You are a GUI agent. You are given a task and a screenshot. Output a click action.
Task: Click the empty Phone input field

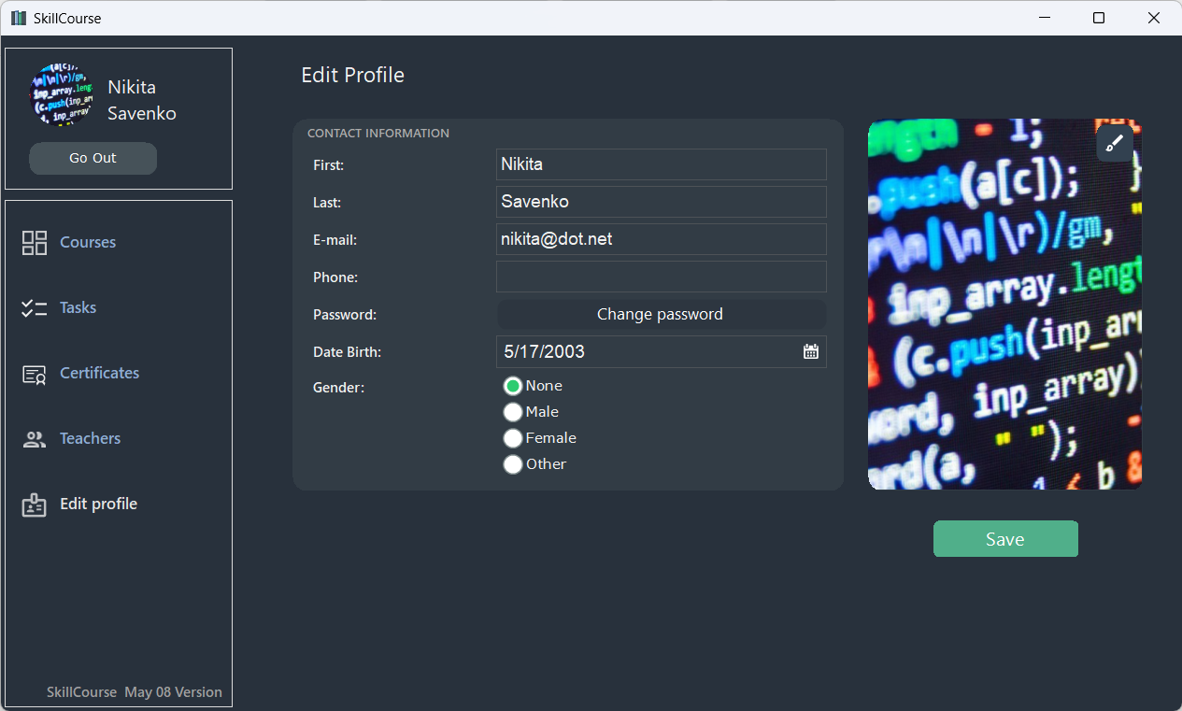coord(661,277)
